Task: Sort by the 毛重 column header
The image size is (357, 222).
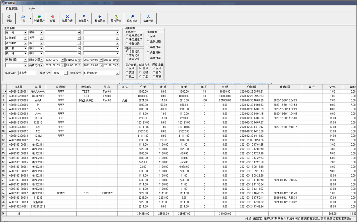Action: pos(143,87)
